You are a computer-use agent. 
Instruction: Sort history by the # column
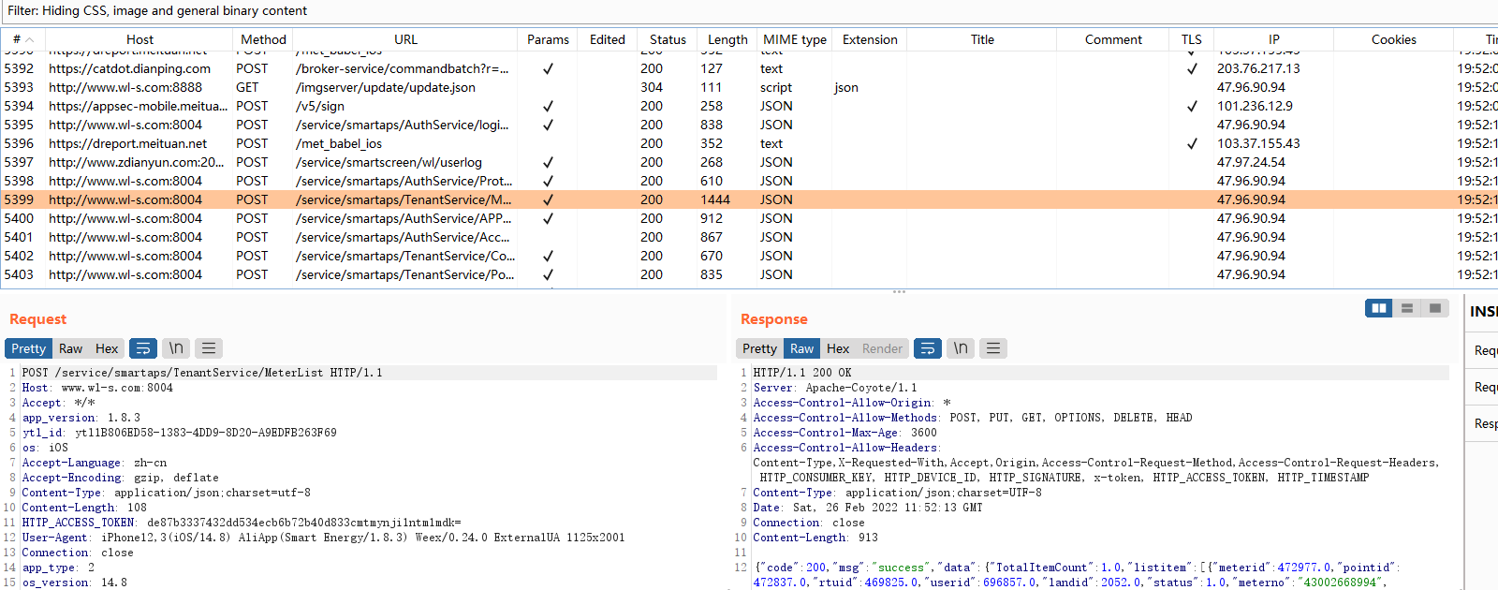17,39
